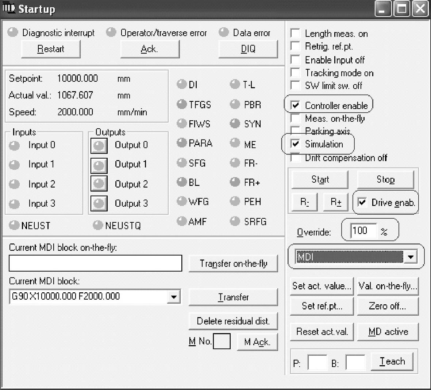Click the Start button

click(x=320, y=180)
